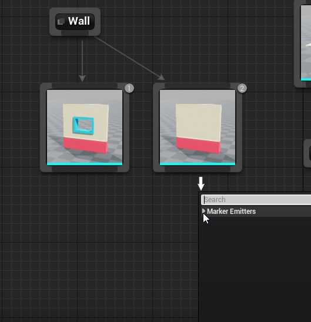Image resolution: width=311 pixels, height=322 pixels.
Task: Select mesh node 2 showing plain wall
Action: click(198, 128)
